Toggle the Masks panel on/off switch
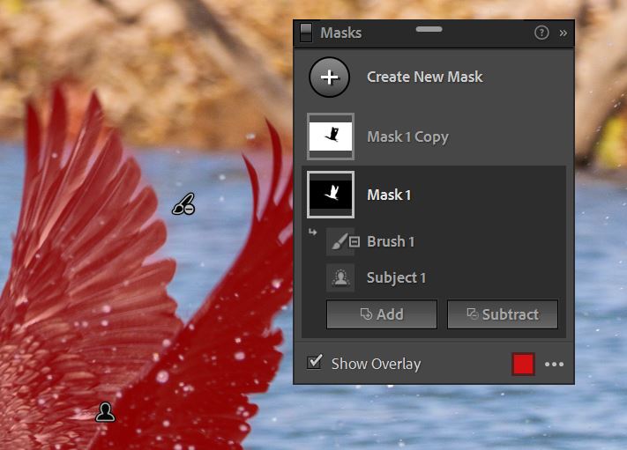This screenshot has width=627, height=450. (306, 33)
